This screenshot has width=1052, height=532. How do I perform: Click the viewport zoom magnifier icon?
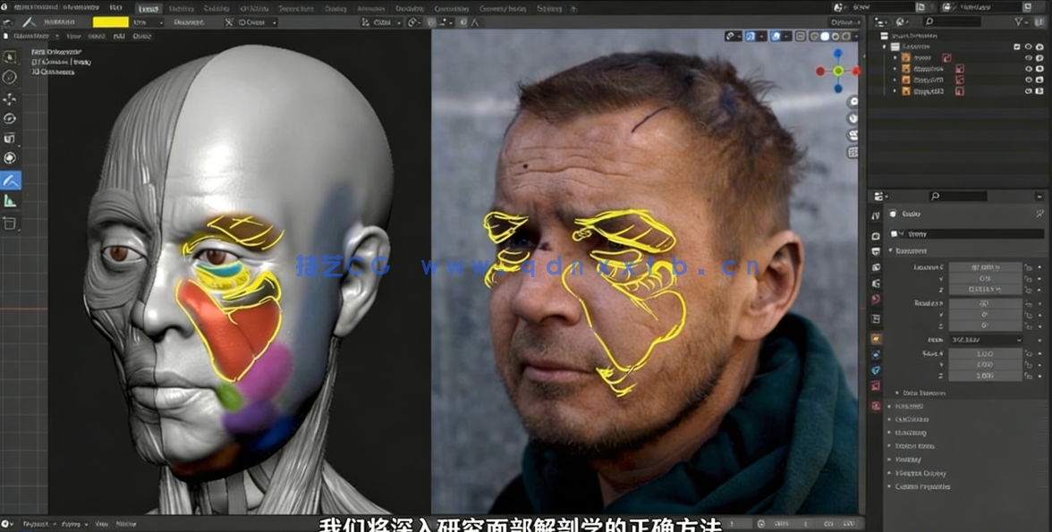(853, 101)
